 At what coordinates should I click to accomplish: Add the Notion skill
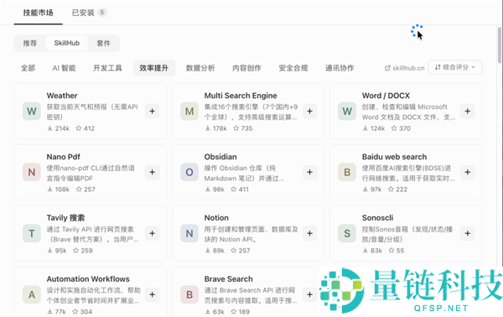309,233
